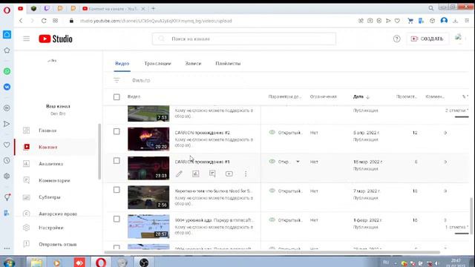Open the CARRION #2 video thumbnail
The width and height of the screenshot is (475, 267).
pyautogui.click(x=148, y=139)
